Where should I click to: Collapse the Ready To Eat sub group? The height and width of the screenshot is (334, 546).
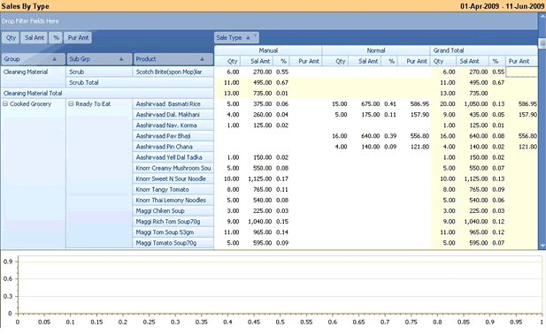[x=71, y=104]
